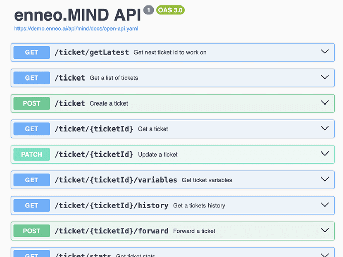The height and width of the screenshot is (257, 343).
Task: Click the GET badge for /ticket/getLatest
Action: click(x=32, y=52)
